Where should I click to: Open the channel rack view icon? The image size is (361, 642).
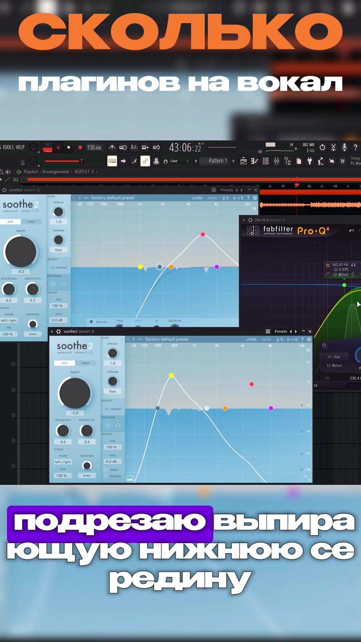(265, 161)
